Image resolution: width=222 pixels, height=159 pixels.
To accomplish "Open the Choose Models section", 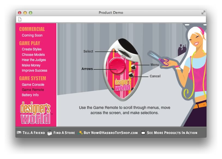I will [33, 54].
